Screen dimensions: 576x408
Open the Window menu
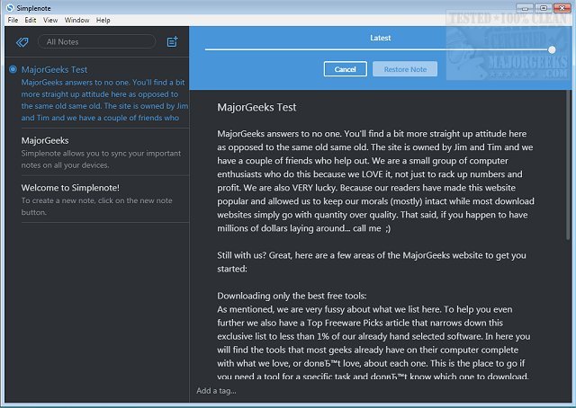point(76,20)
